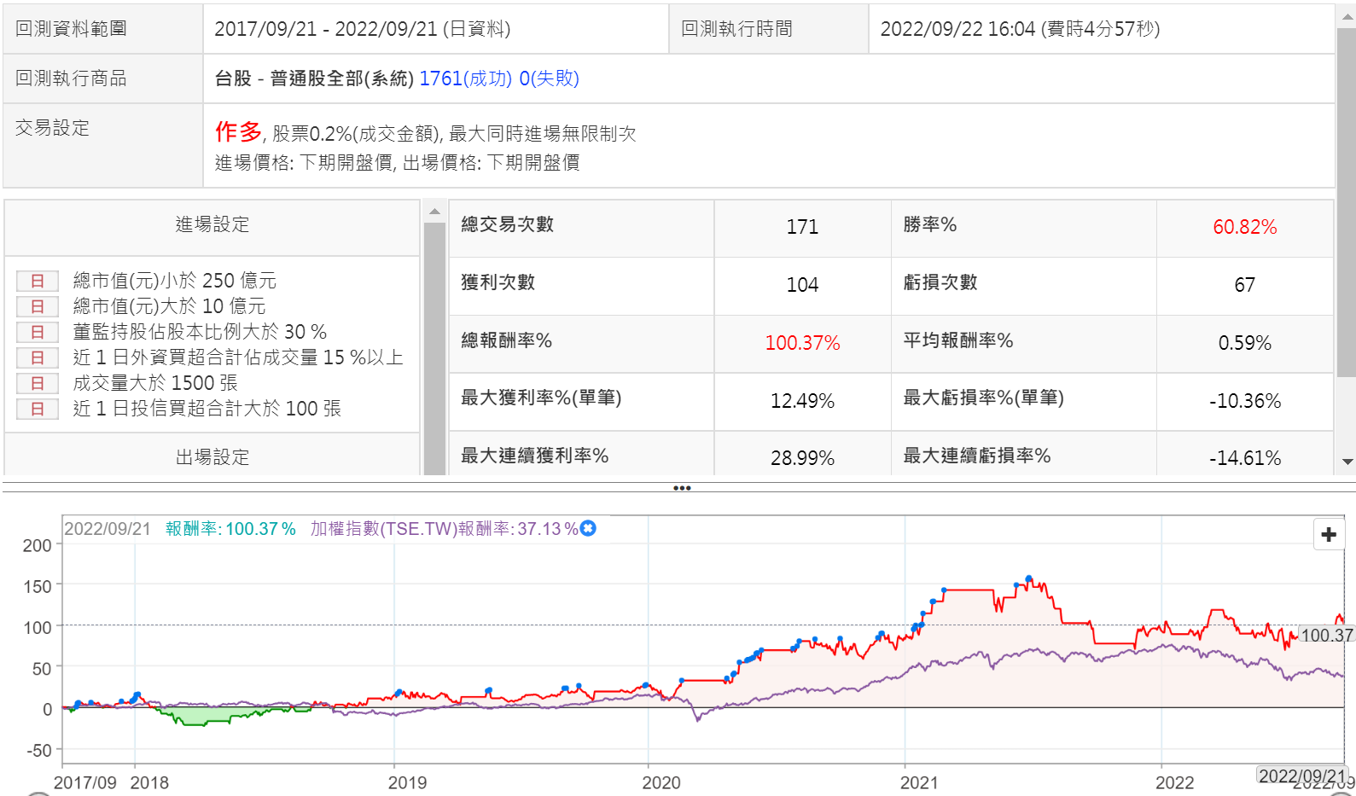Screen dimensions: 1356x796
Task: Click the 勝率 60.82% value
Action: pos(1244,227)
